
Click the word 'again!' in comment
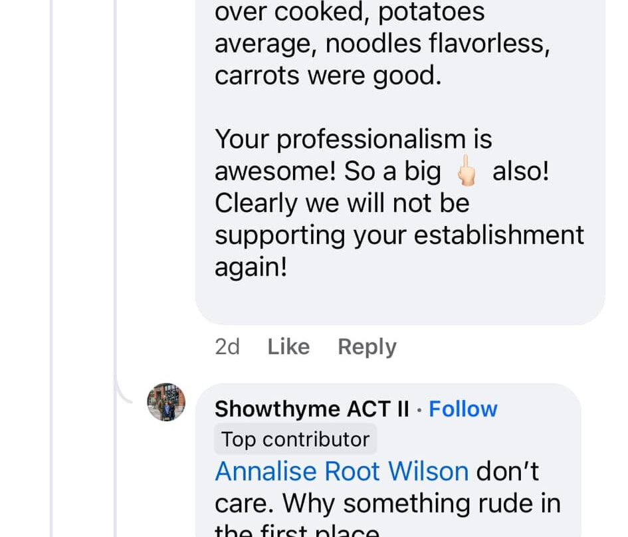tap(251, 267)
